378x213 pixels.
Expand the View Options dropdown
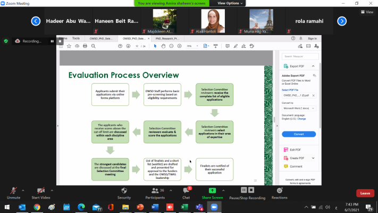pyautogui.click(x=229, y=3)
